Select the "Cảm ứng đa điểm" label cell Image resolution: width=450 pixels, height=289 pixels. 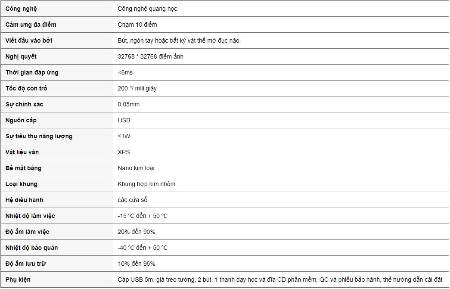click(x=31, y=25)
